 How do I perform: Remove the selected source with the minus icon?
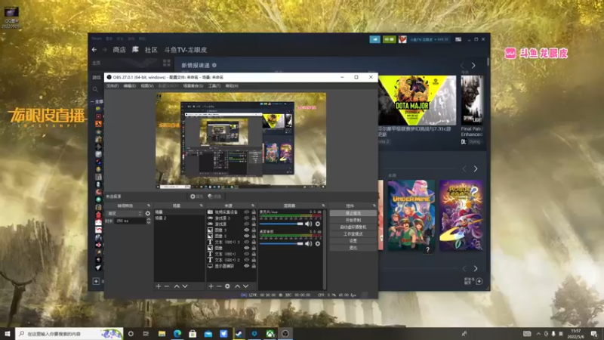coord(219,286)
